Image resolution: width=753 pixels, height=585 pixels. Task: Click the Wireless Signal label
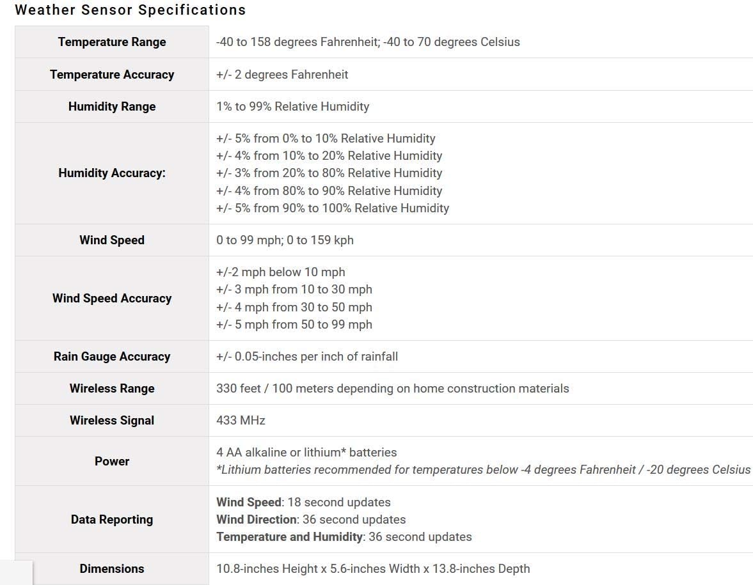point(112,421)
